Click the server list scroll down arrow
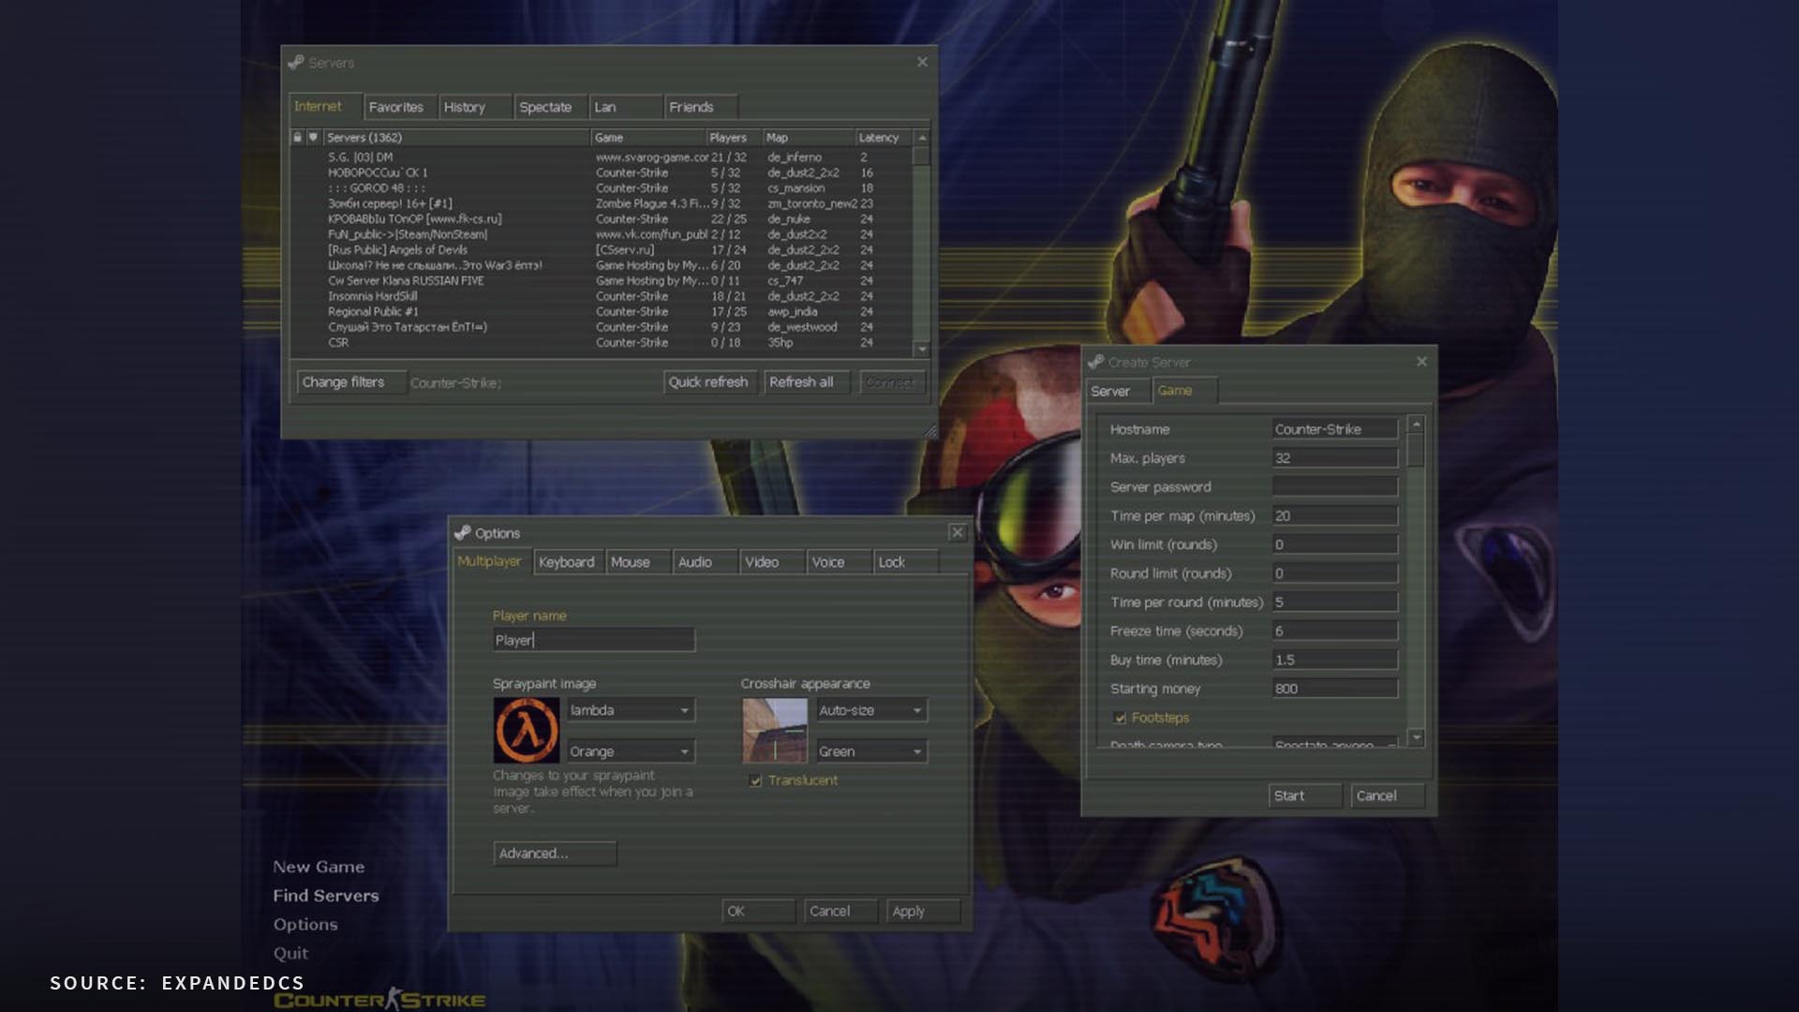The width and height of the screenshot is (1799, 1012). coord(922,349)
